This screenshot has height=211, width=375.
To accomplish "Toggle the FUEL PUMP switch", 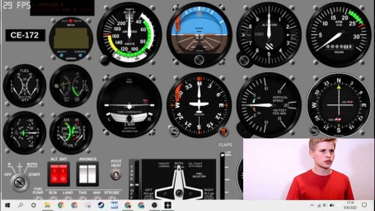I will 38,198.
